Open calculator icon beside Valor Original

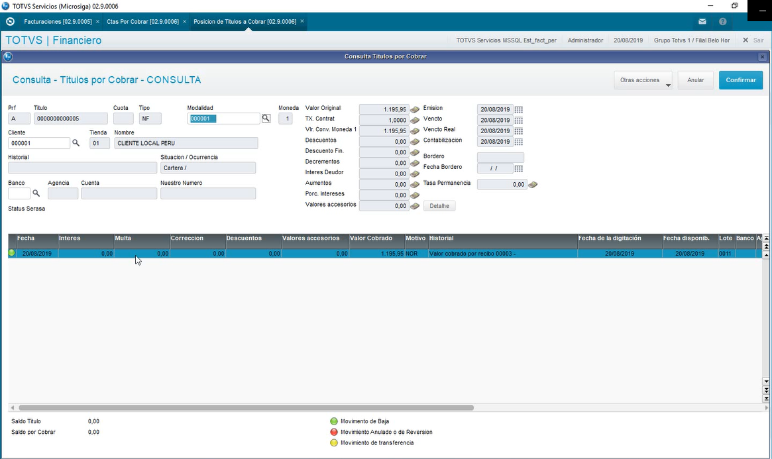coord(415,110)
